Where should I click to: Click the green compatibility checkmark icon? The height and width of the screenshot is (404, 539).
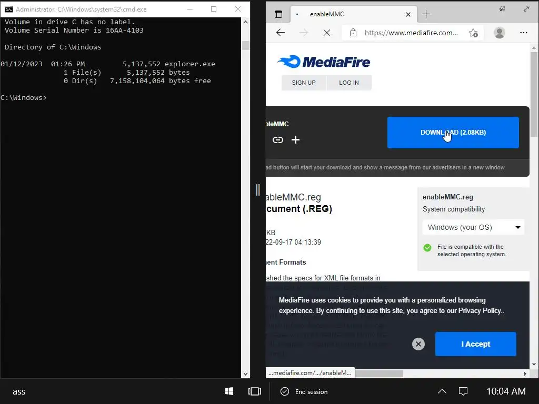(427, 248)
